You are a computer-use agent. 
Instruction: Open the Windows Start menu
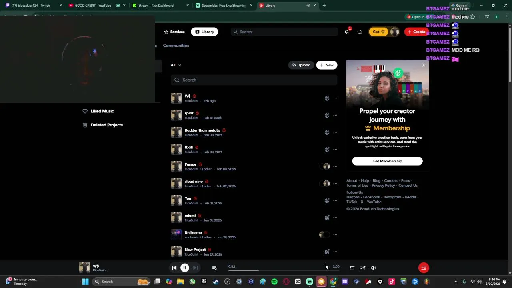(x=85, y=282)
